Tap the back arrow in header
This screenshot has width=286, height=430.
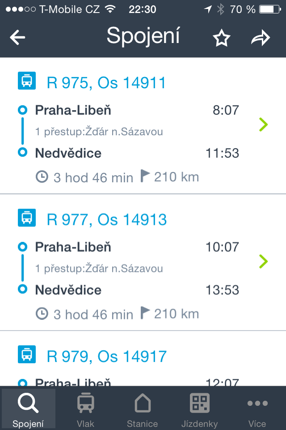18,38
